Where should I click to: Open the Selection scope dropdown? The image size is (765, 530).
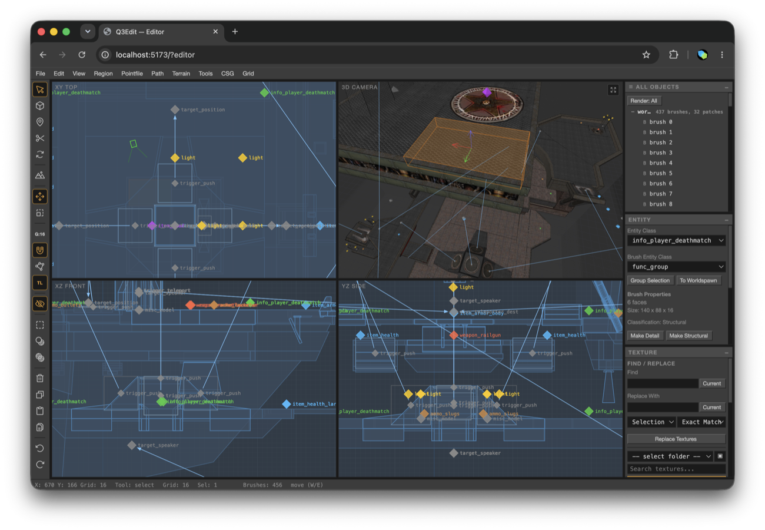click(651, 422)
